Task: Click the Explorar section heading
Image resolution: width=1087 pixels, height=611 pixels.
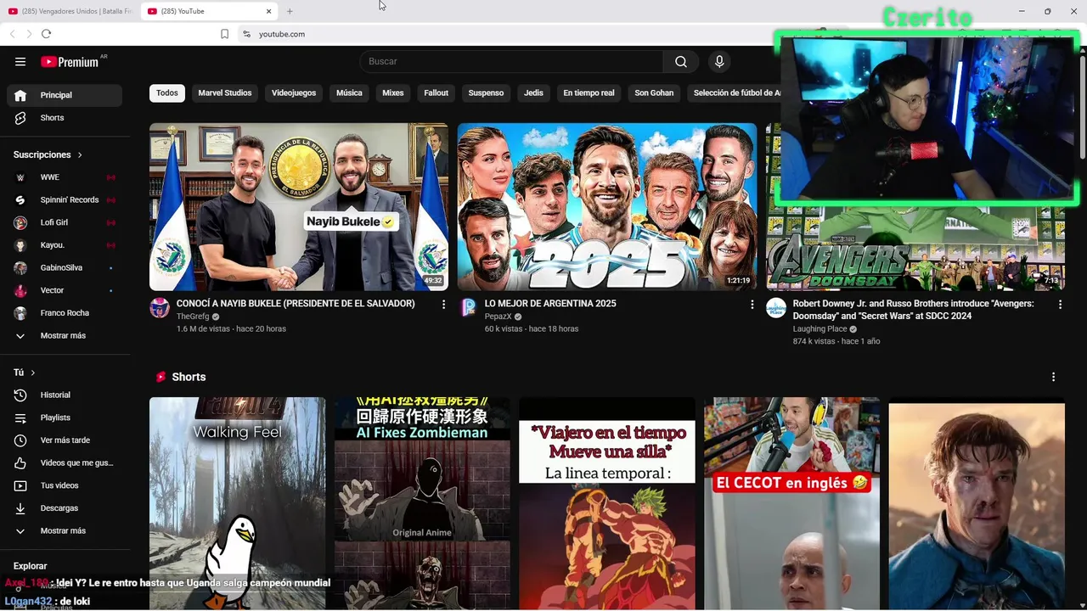Action: [x=31, y=566]
